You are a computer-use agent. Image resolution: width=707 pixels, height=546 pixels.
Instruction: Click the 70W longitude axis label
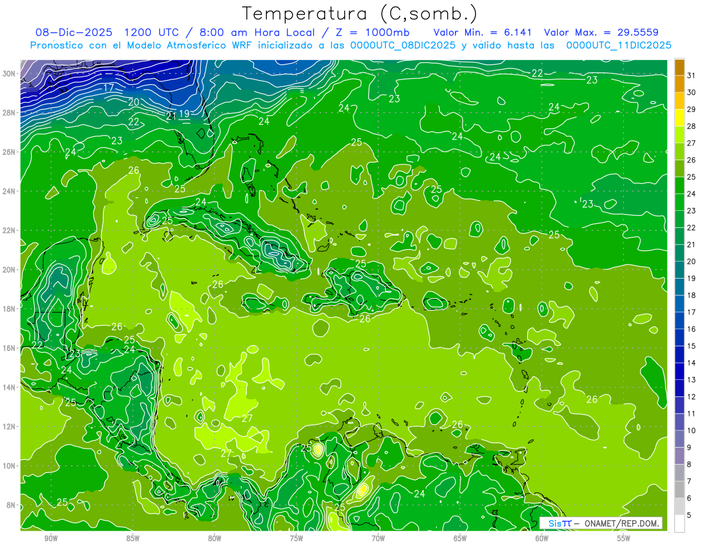[378, 539]
